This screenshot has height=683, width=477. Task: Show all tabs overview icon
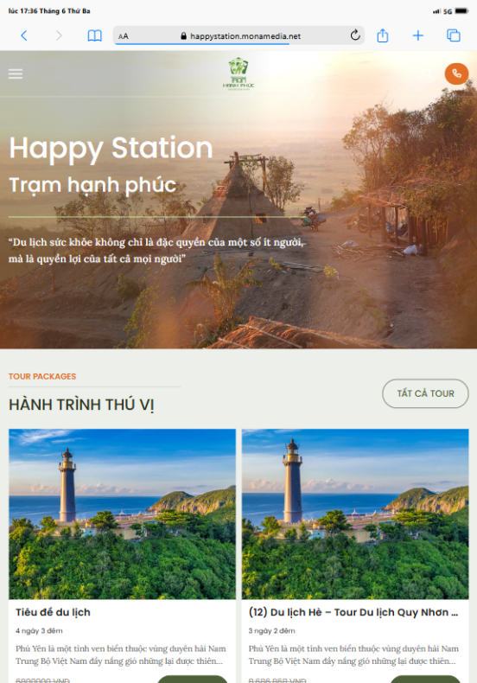pos(454,35)
